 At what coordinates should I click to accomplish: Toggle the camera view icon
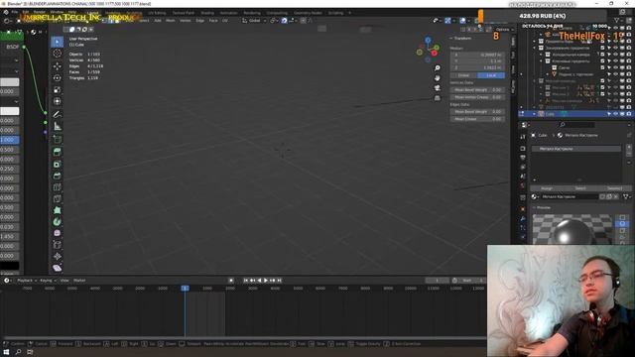pyautogui.click(x=438, y=88)
